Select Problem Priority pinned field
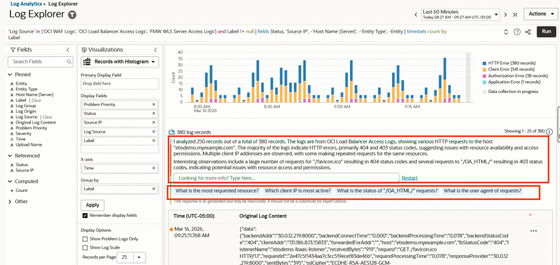 tap(31, 128)
